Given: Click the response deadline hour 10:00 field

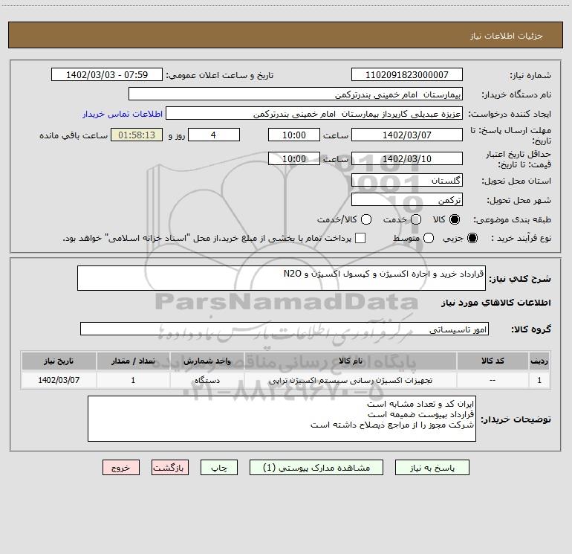Looking at the screenshot, I should click(x=294, y=135).
